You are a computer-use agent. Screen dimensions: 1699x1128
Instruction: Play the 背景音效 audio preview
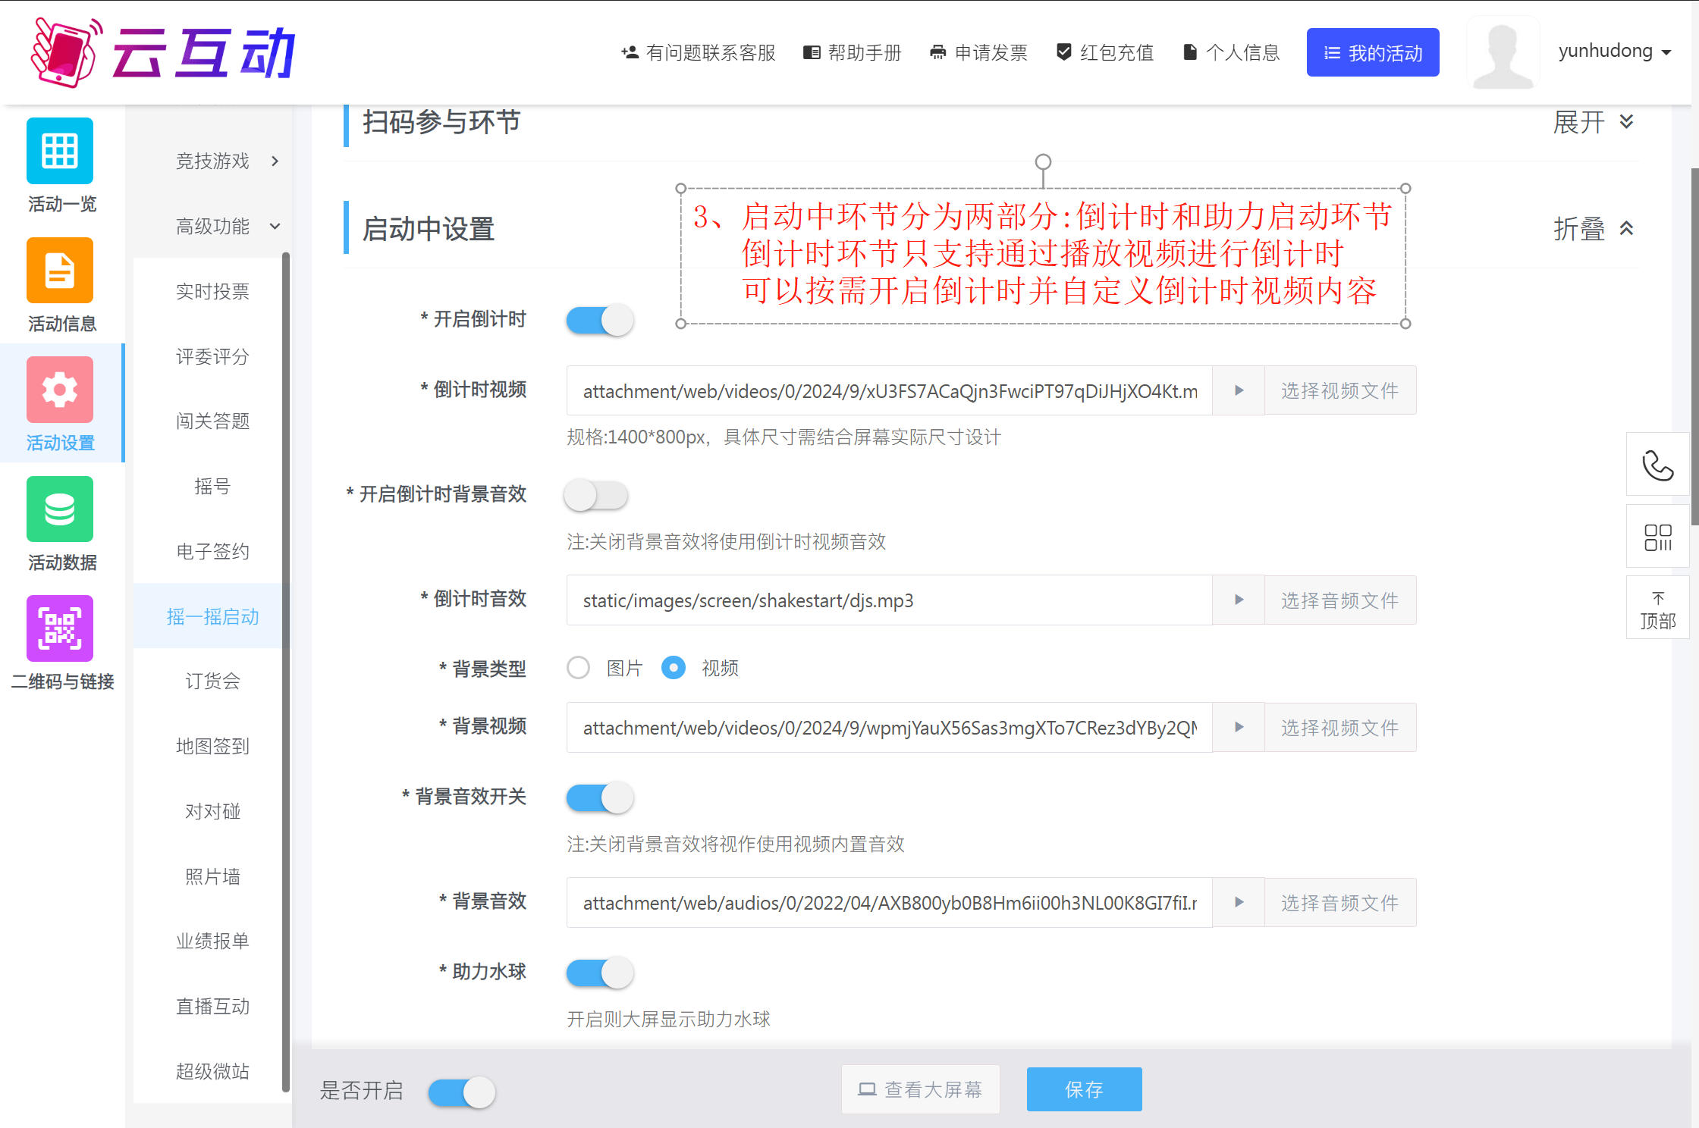tap(1239, 902)
